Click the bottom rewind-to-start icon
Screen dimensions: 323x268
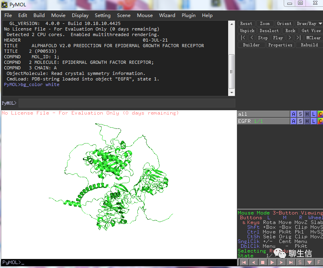244,262
